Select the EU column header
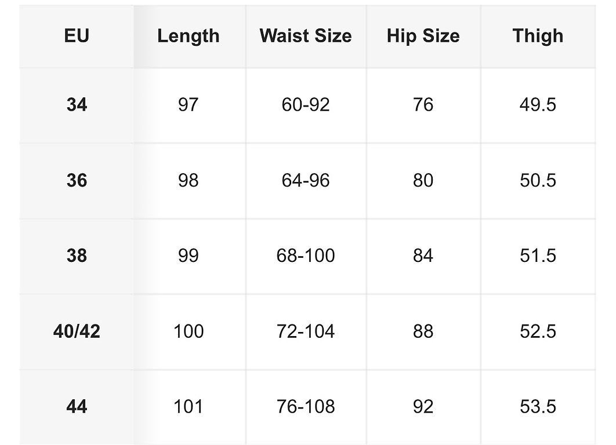616x445 pixels. click(x=77, y=36)
